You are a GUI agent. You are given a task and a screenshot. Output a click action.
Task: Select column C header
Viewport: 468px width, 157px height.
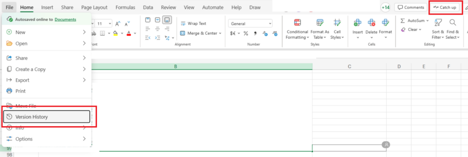coord(349,66)
